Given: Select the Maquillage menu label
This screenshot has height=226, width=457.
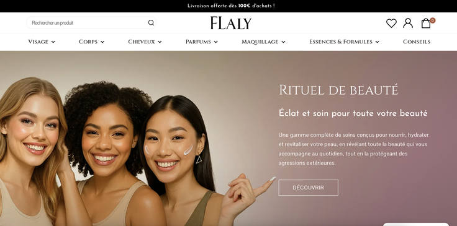Looking at the screenshot, I should click(x=260, y=42).
